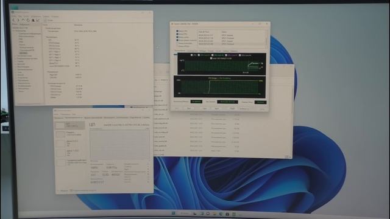
Task: Toggle the Stress system memory checkbox
Action: tap(177, 40)
